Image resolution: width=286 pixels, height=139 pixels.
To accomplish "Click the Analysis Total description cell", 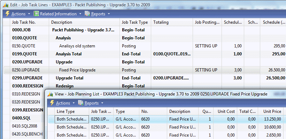I will [x=69, y=54].
